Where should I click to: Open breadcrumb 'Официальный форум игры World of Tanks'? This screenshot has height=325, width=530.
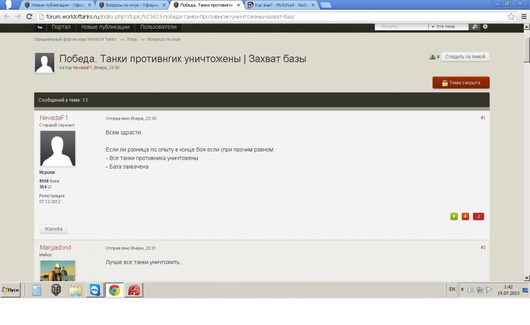[x=75, y=39]
